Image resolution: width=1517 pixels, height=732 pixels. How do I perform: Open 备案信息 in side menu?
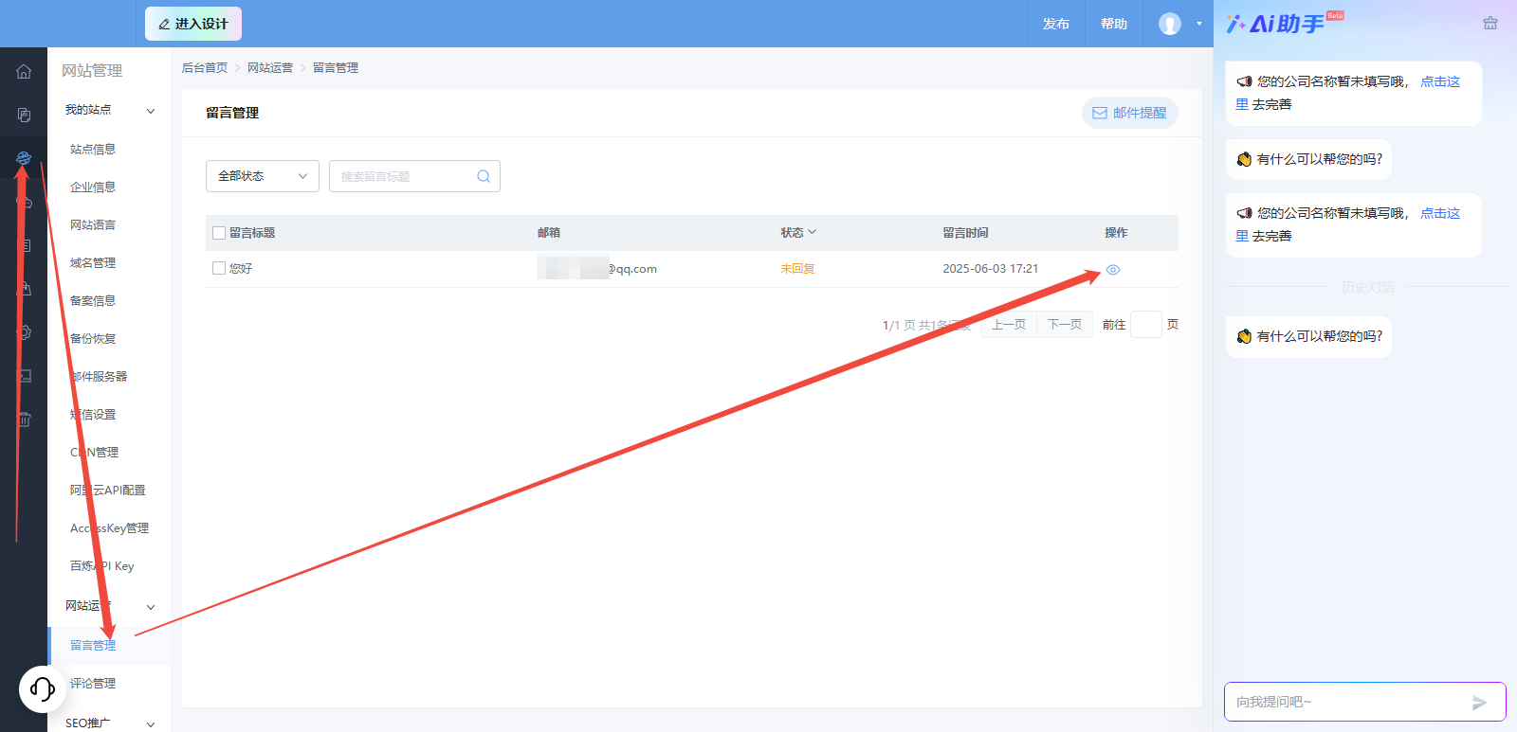tap(93, 301)
